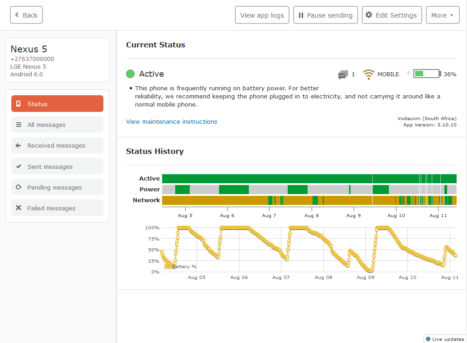Click the charging bolt icon
Image resolution: width=467 pixels, height=343 pixels.
coord(408,73)
